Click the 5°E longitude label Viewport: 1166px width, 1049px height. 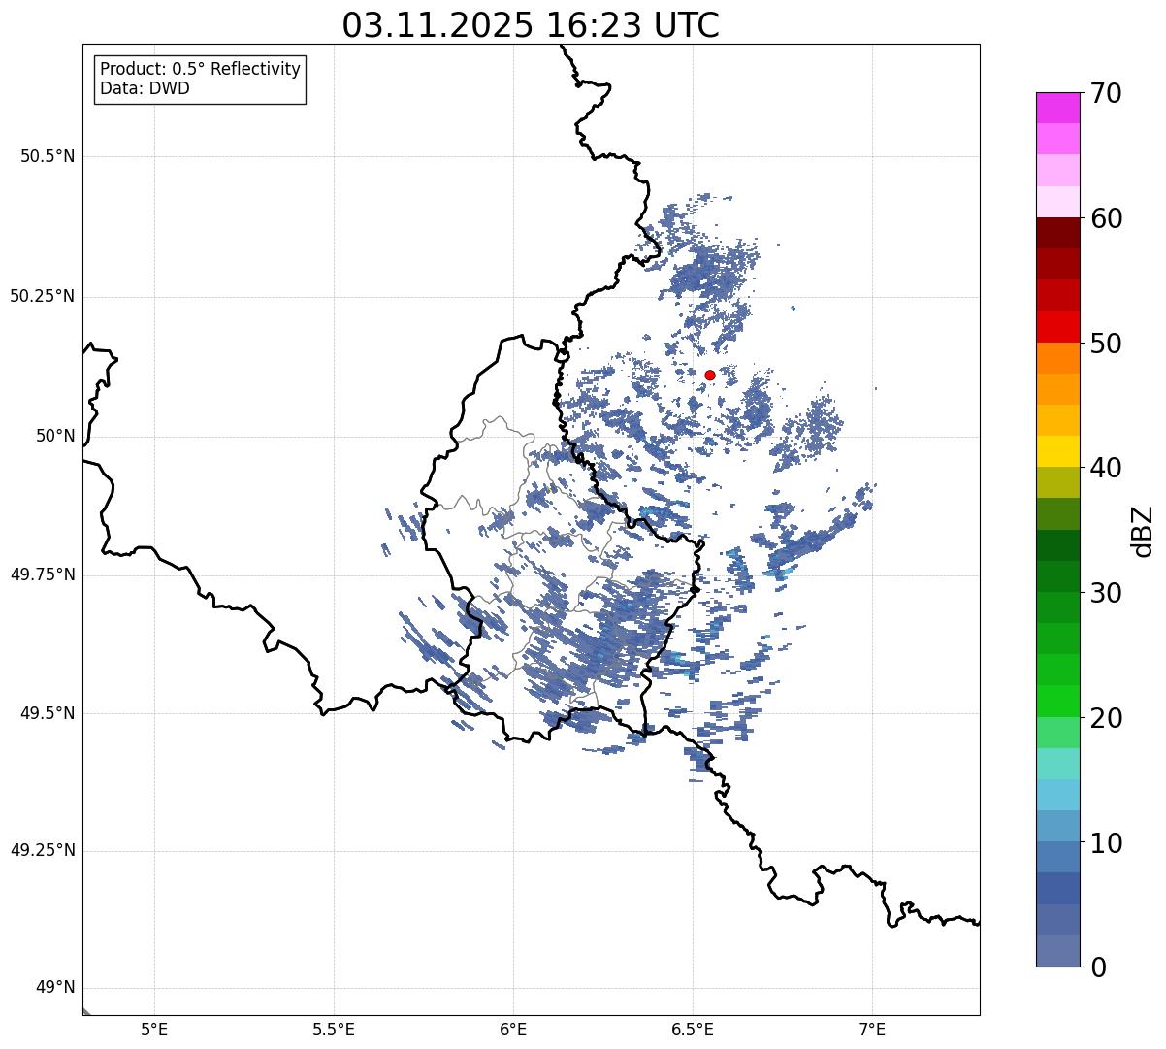pos(154,1029)
